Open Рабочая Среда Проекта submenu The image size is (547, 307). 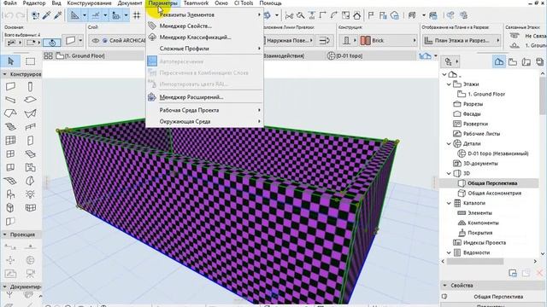pyautogui.click(x=204, y=110)
